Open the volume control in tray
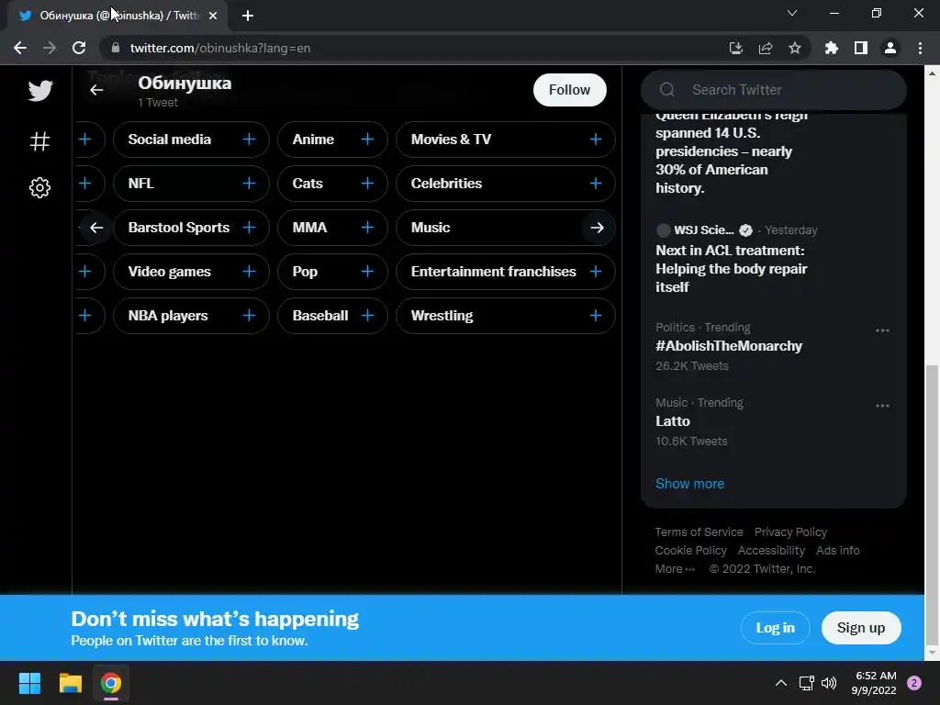Viewport: 940px width, 705px height. click(x=829, y=683)
